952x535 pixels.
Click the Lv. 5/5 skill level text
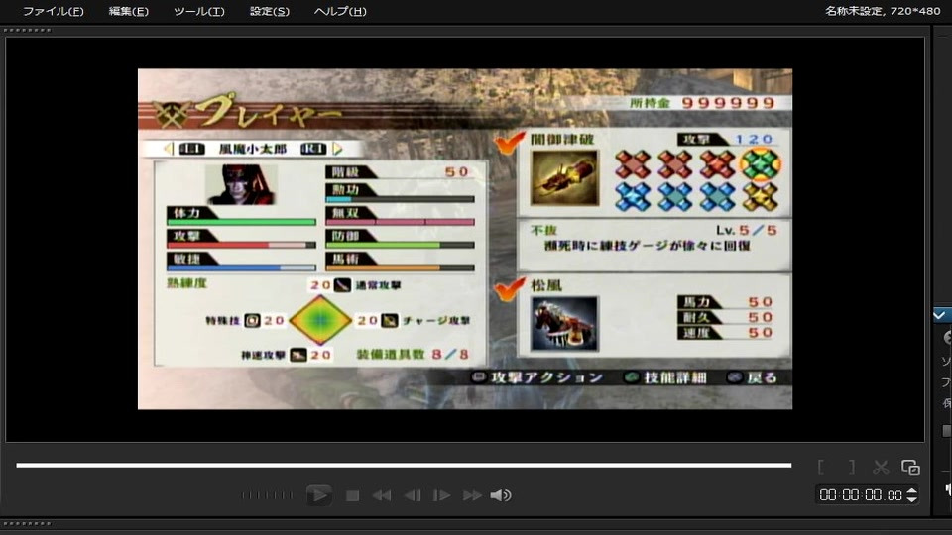click(x=746, y=231)
